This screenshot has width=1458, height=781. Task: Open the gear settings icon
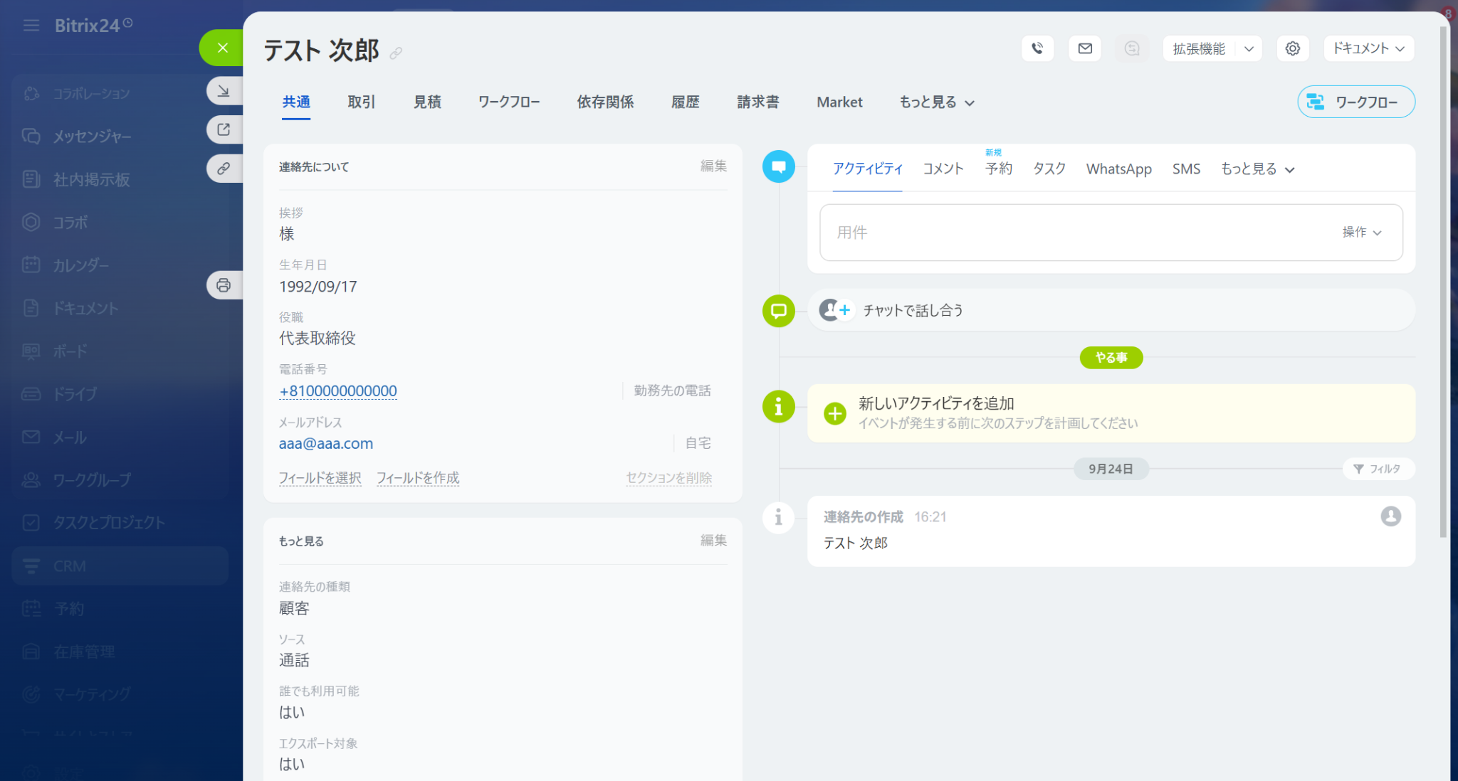(1292, 48)
